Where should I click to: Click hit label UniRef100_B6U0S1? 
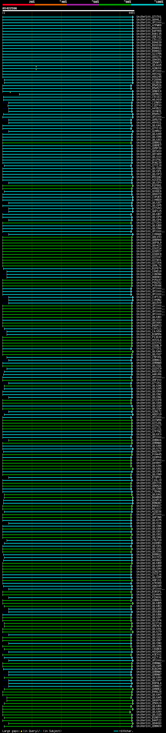tap(149, 28)
